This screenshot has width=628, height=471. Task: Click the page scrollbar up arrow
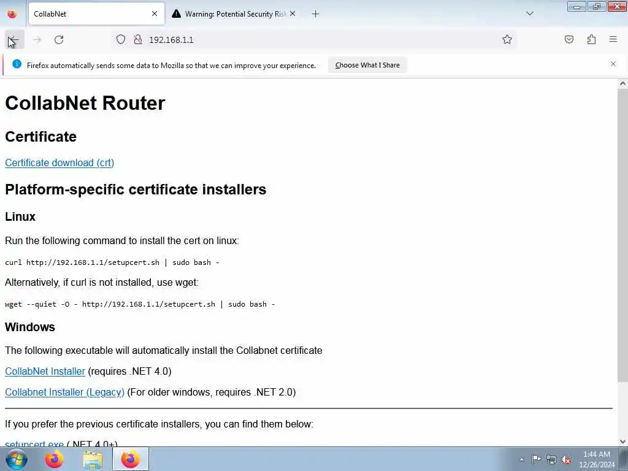(622, 83)
